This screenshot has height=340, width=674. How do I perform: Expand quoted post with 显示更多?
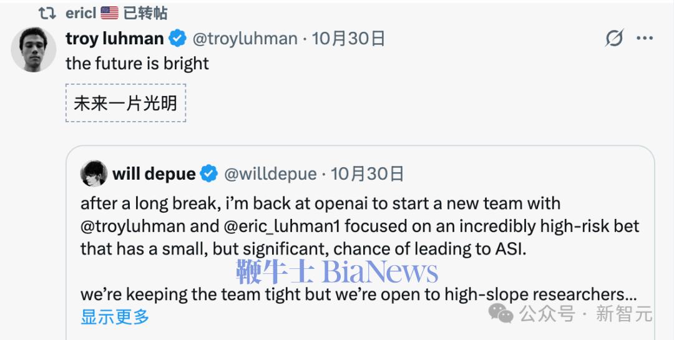[x=115, y=317]
